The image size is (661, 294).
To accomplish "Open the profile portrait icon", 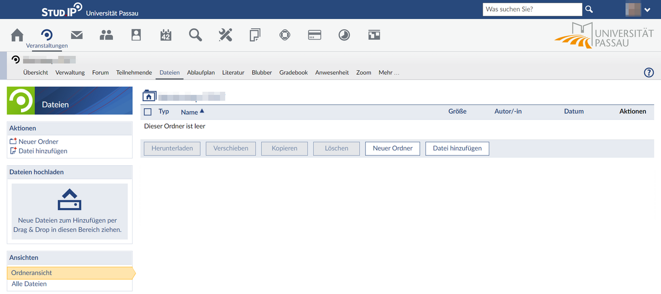I will [136, 35].
